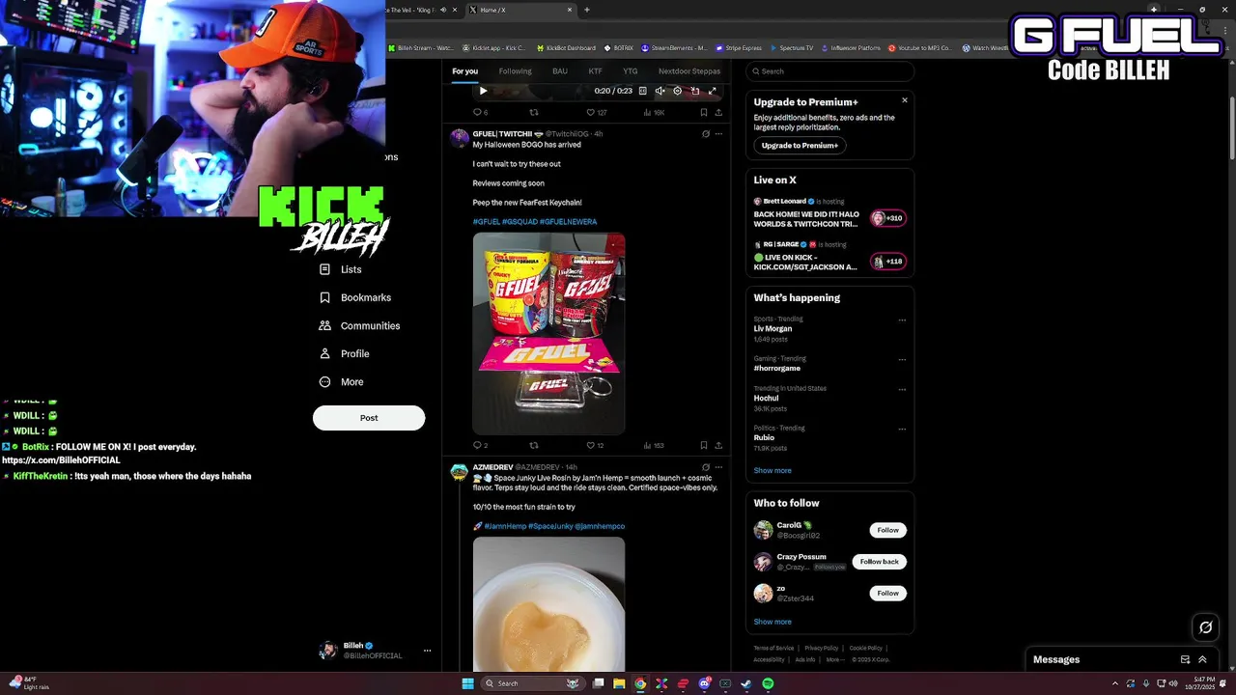The width and height of the screenshot is (1236, 695).
Task: Open more options for Liv Morgan trend
Action: pyautogui.click(x=902, y=320)
